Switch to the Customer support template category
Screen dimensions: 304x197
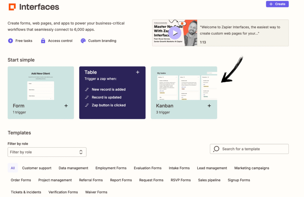[37, 168]
